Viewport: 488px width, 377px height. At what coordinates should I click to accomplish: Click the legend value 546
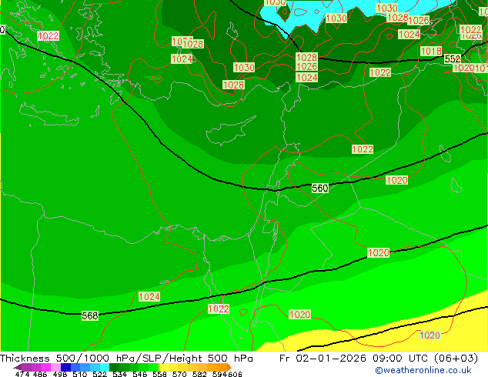(139, 374)
